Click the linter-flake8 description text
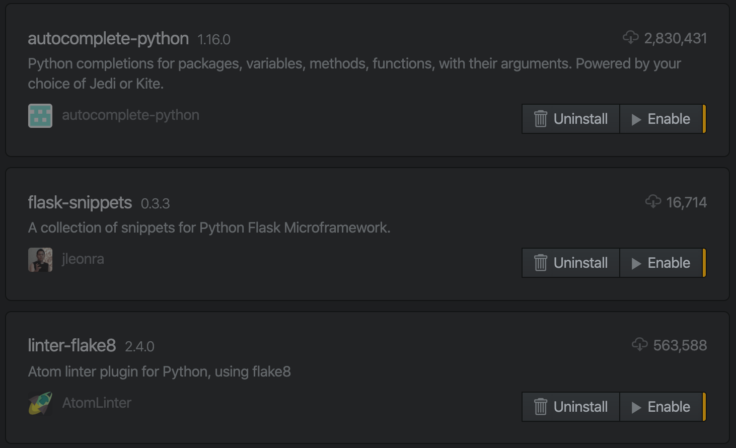This screenshot has width=736, height=448. point(159,372)
